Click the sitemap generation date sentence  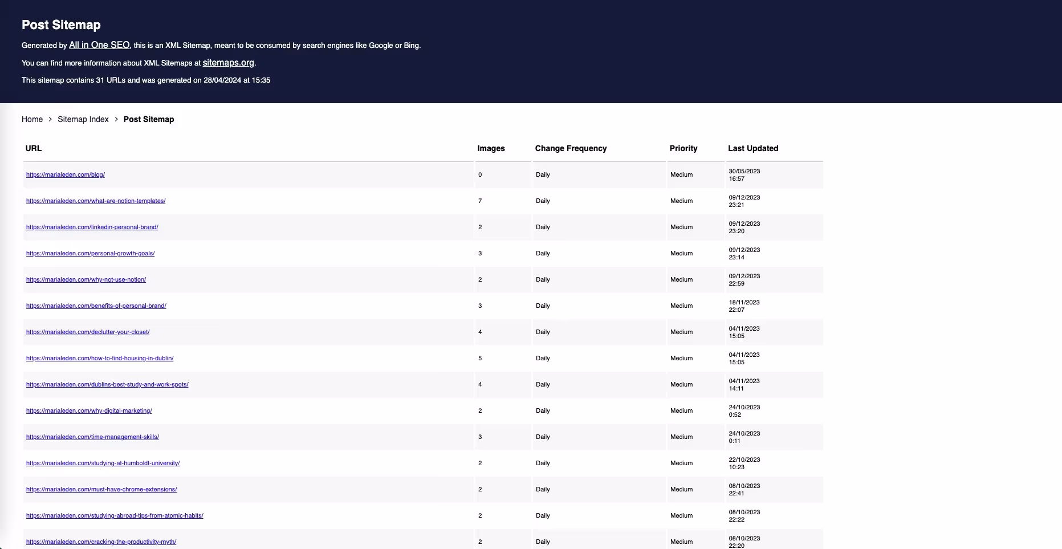[x=146, y=80]
